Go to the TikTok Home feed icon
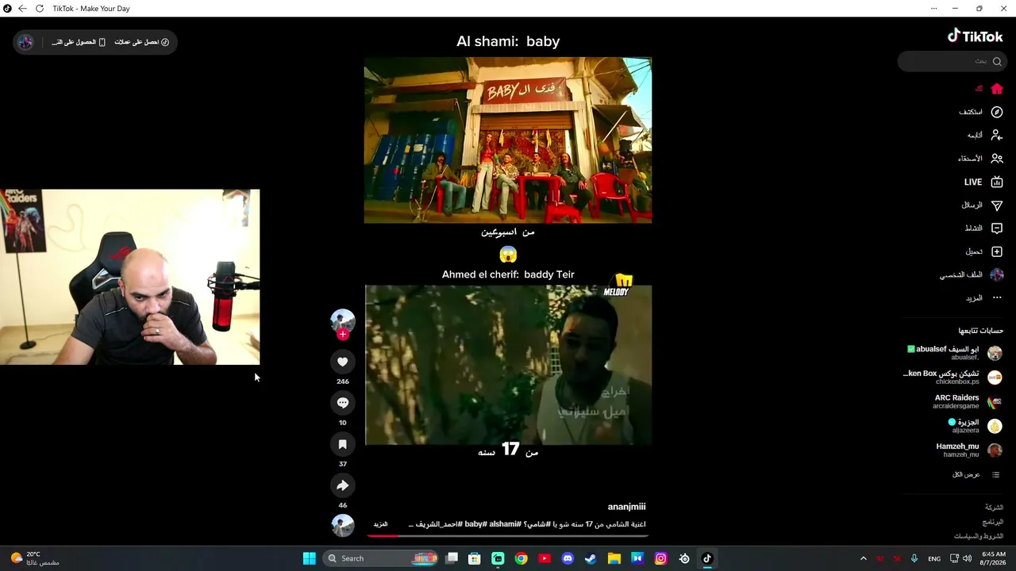Image resolution: width=1016 pixels, height=571 pixels. 997,89
